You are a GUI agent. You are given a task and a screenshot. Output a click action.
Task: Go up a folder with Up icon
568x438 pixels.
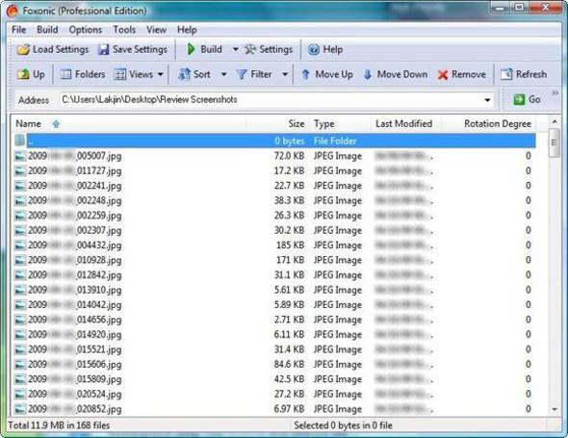(x=23, y=74)
